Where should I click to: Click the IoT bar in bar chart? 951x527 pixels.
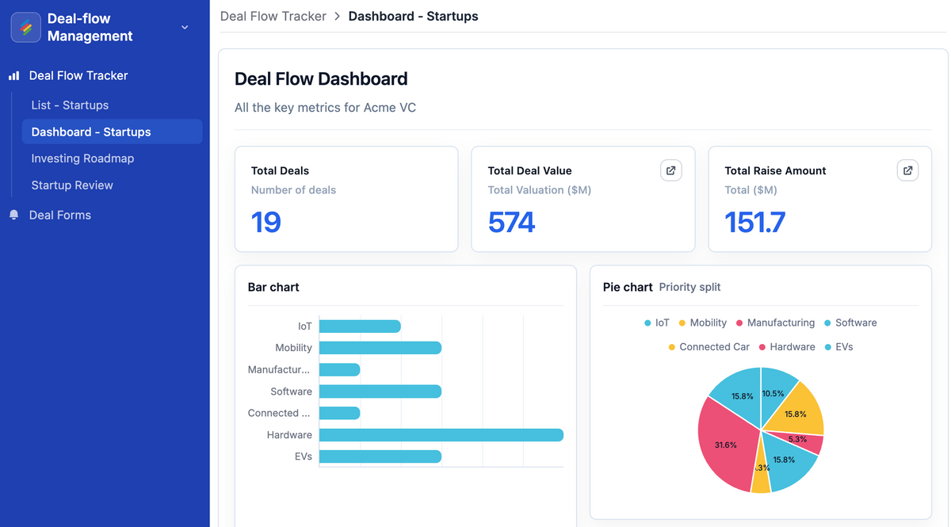360,327
